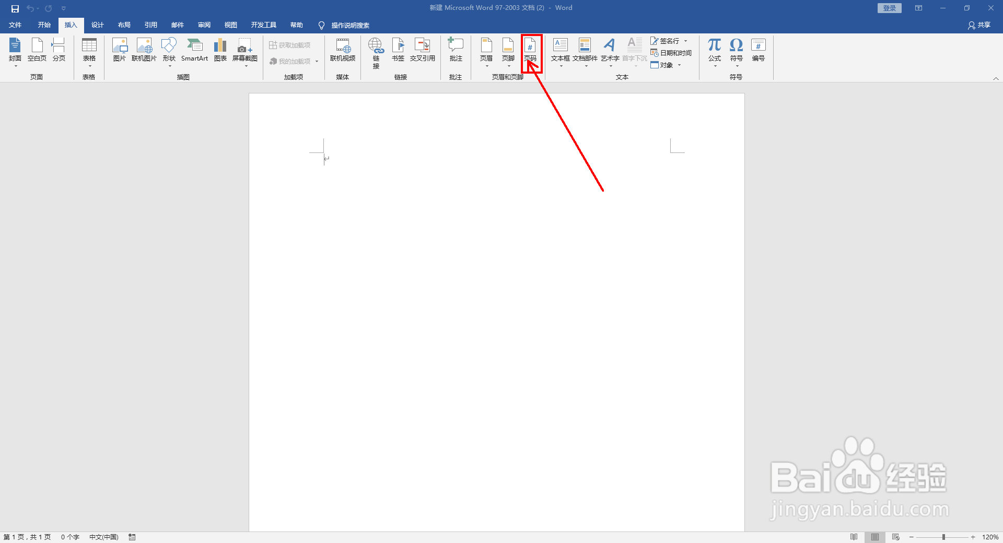1003x543 pixels.
Task: Insert a chart using the 图表 icon
Action: pos(220,50)
